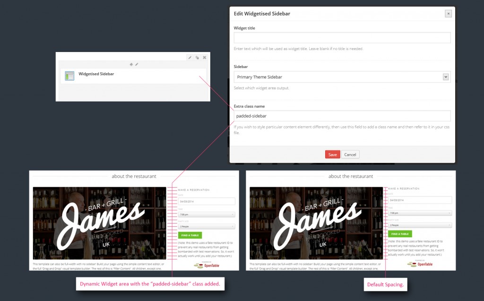Open the 7:00 pm dropdown in default spacing preview
The image size is (484, 301).
pos(420,213)
